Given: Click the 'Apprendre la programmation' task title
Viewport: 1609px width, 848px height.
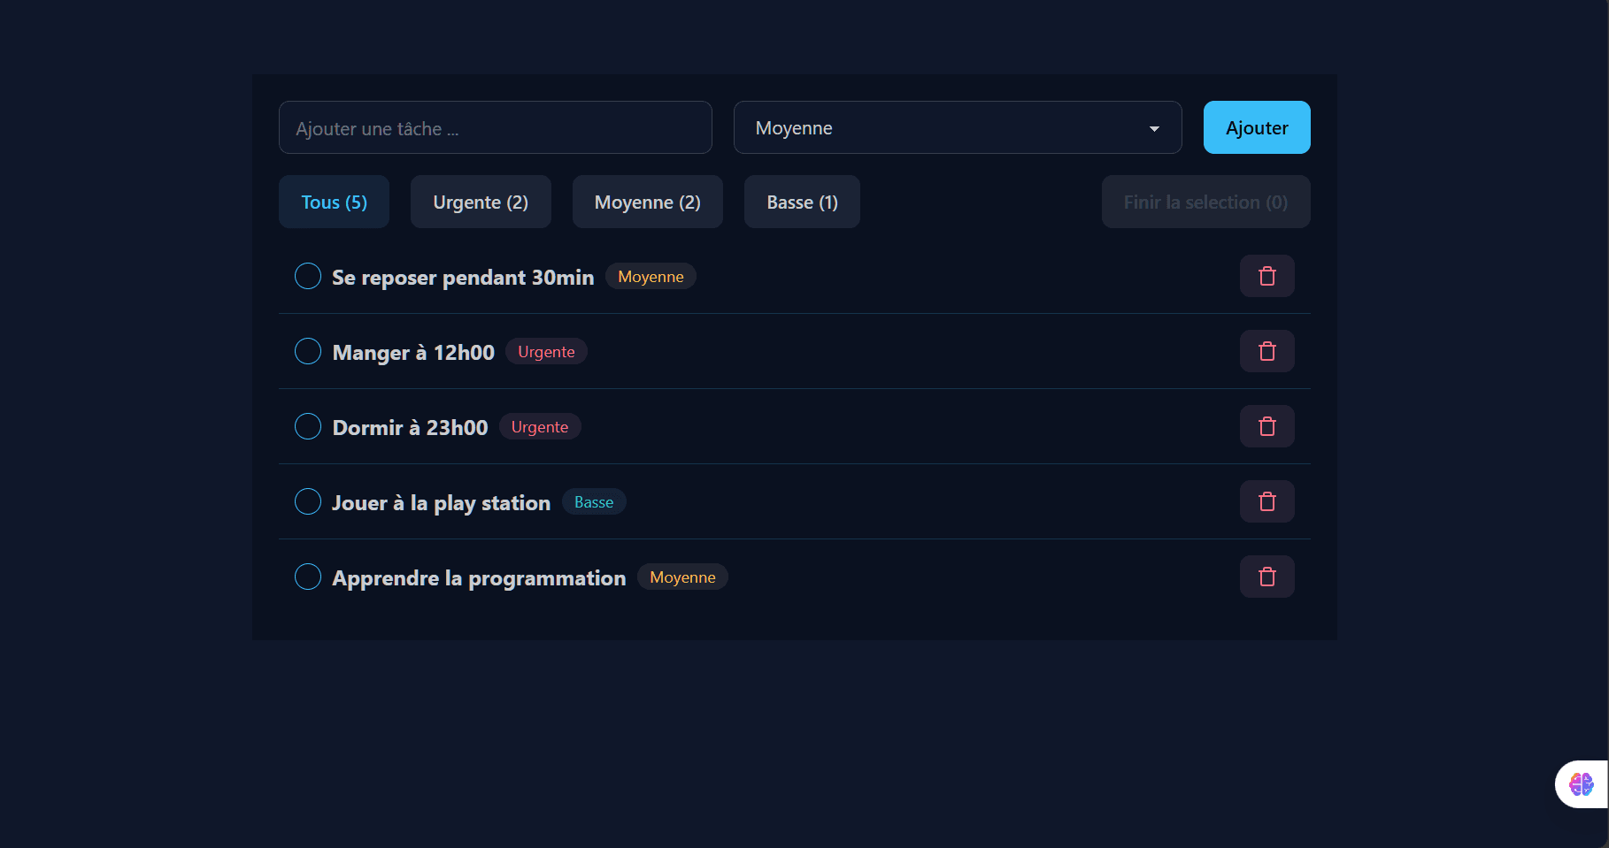Looking at the screenshot, I should (479, 578).
